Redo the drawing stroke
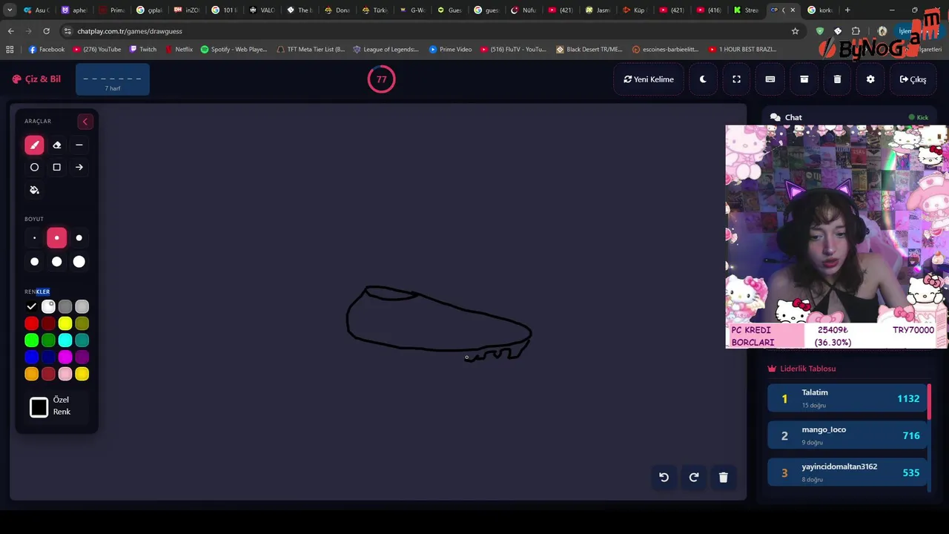This screenshot has width=949, height=534. tap(694, 478)
